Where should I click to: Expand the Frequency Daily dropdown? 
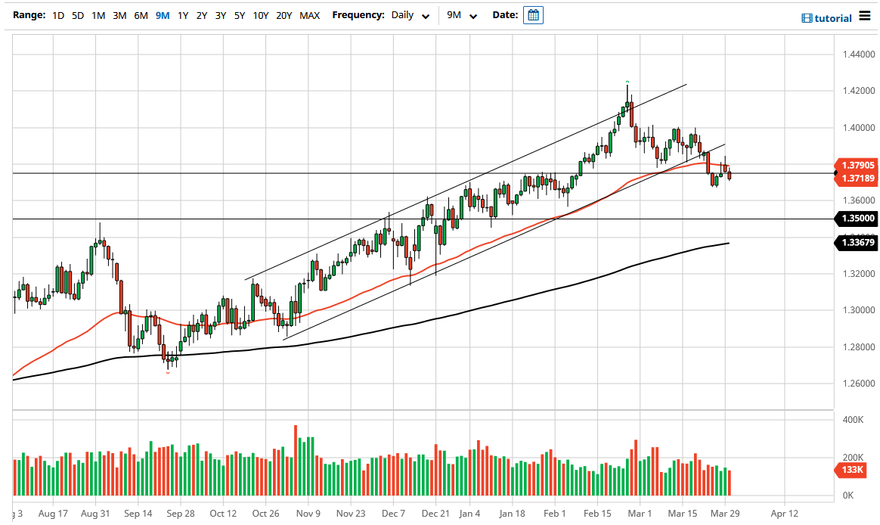tap(404, 15)
